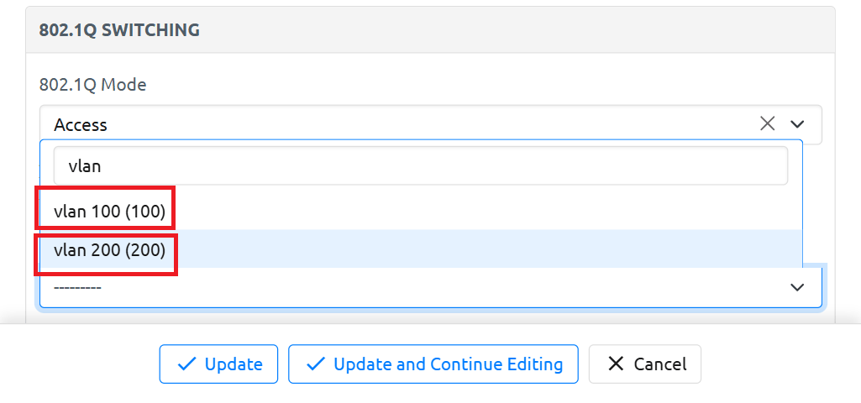This screenshot has height=403, width=861.
Task: Choose vlan 200 (200) from list
Action: click(x=109, y=249)
